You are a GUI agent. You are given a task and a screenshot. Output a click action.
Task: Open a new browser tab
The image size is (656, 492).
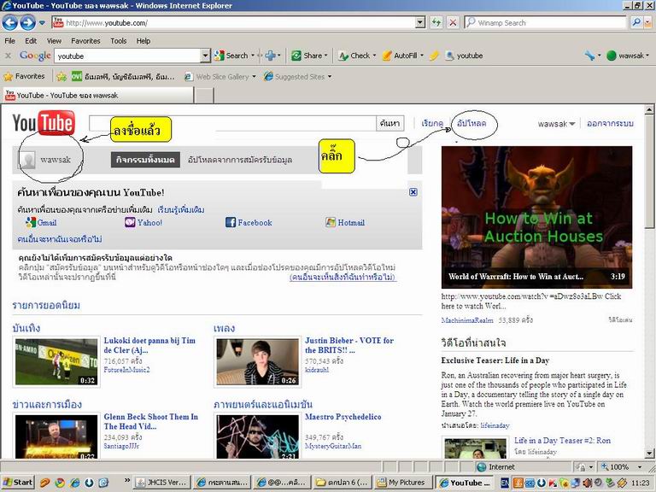click(x=205, y=96)
